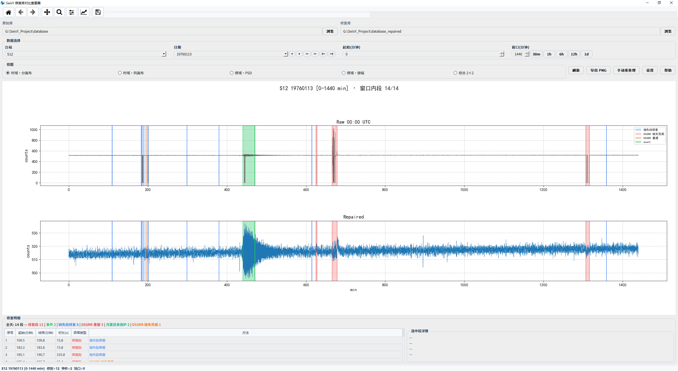Activate the Zoom magnifier tool
Image resolution: width=678 pixels, height=371 pixels.
59,12
